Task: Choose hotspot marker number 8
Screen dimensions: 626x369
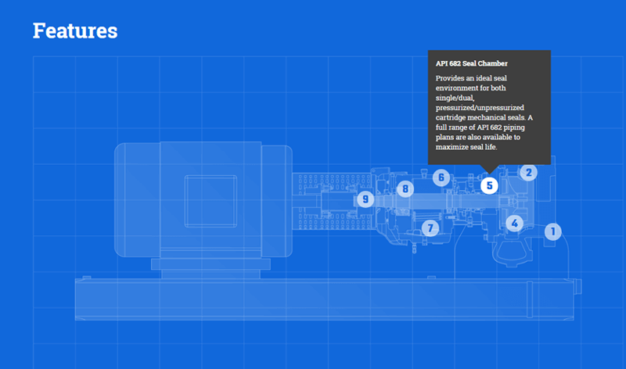Action: (x=405, y=188)
